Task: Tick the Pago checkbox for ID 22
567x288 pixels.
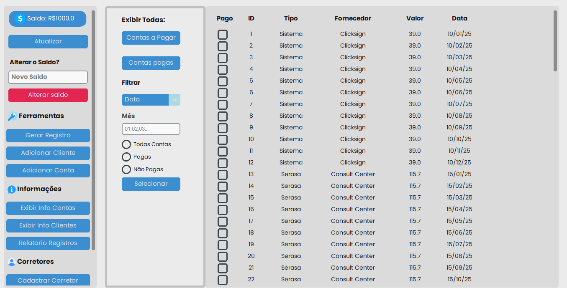Action: 223,280
